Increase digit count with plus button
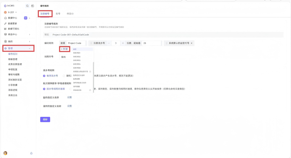 point(123,43)
